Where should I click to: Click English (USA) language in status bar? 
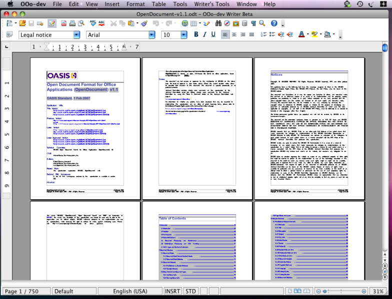[x=130, y=291]
